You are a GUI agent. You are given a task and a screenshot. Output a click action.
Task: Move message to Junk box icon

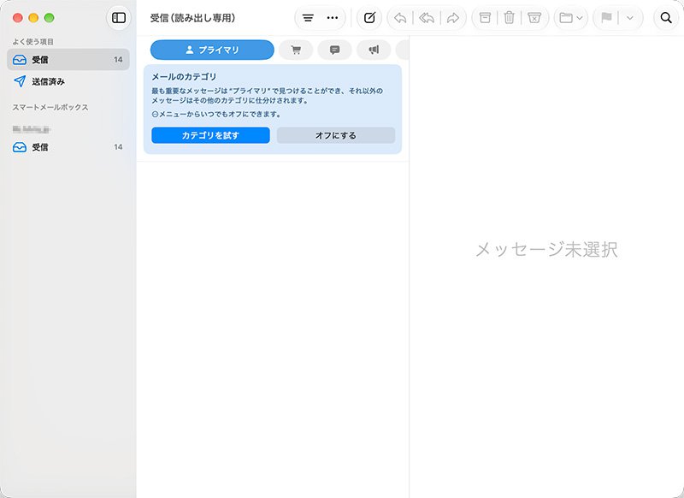point(534,18)
